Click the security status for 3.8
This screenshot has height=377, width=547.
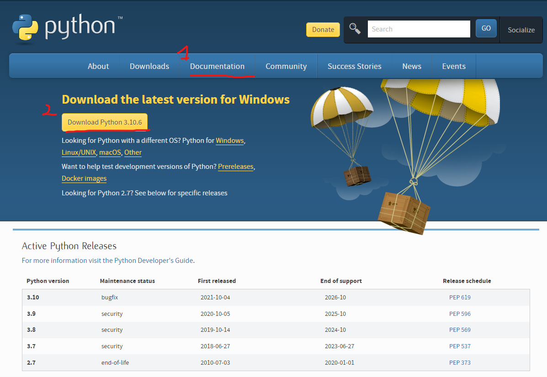point(112,330)
